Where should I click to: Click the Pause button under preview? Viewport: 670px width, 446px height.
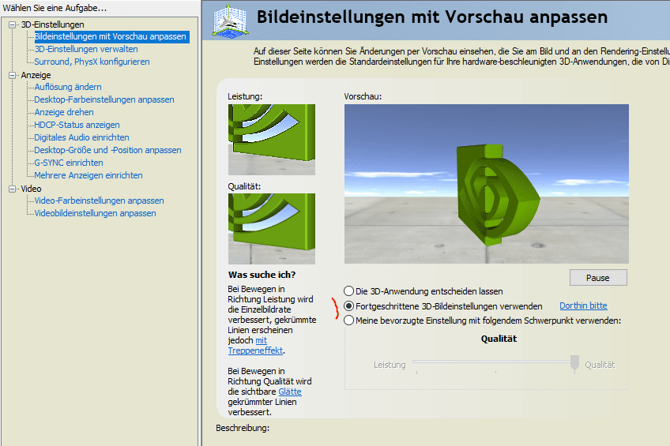pos(598,277)
